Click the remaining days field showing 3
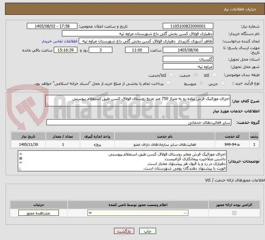 (101, 50)
